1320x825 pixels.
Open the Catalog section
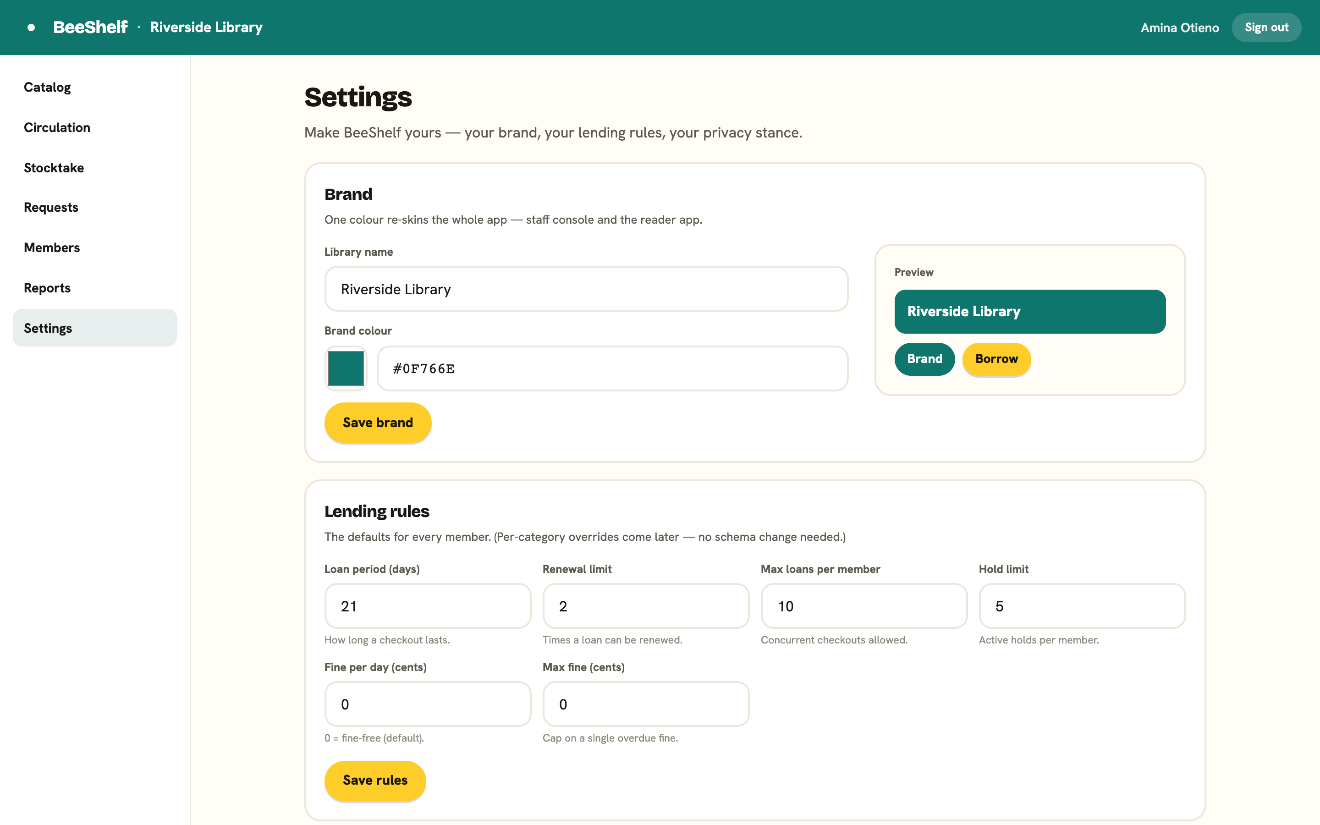(95, 87)
